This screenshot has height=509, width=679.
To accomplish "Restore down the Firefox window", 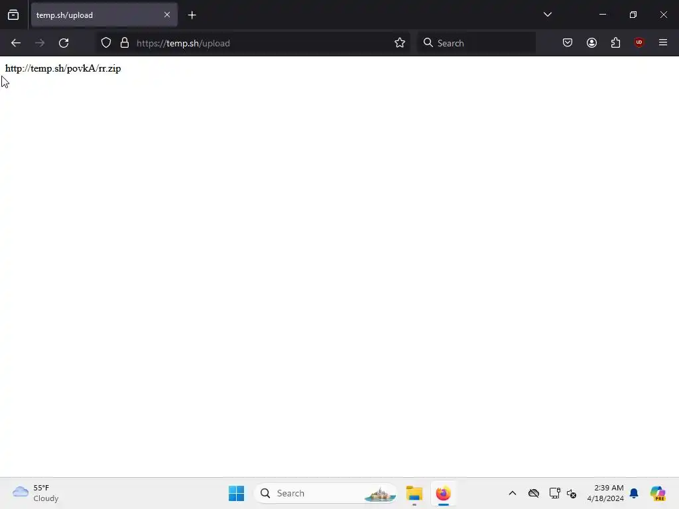I will tap(633, 15).
